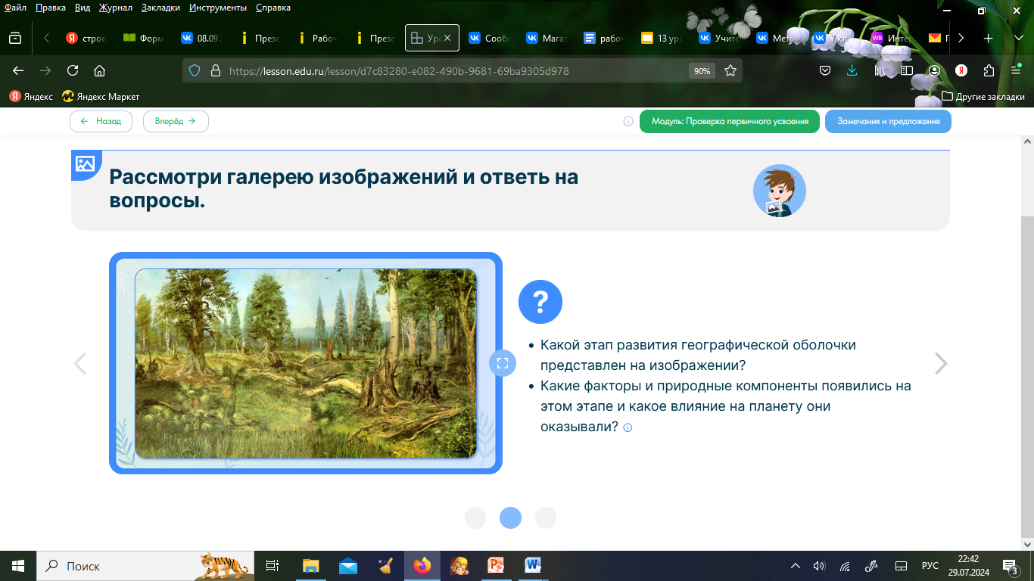Switch to the 'рабоч' Google Docs tab
Viewport: 1034px width, 581px height.
[605, 38]
